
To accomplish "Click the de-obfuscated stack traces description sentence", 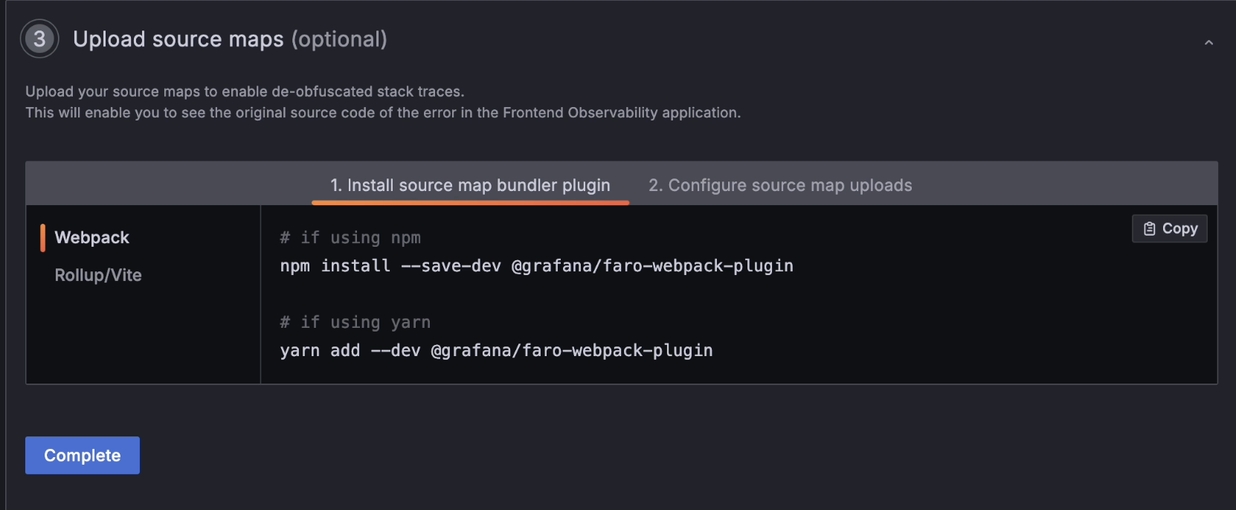I will [x=245, y=91].
